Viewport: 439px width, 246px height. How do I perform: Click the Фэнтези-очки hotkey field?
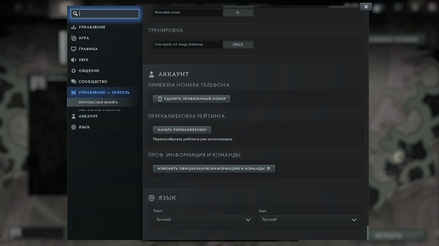point(238,12)
